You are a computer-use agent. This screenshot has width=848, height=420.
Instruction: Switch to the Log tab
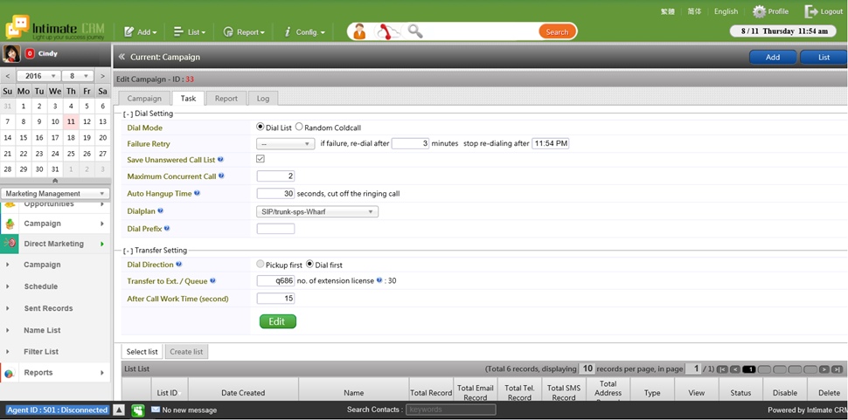[263, 99]
